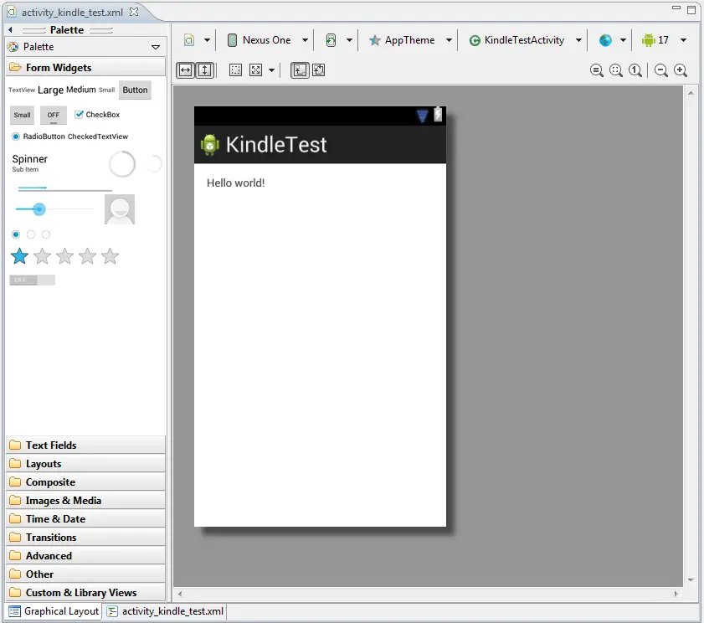
Task: Open the AppTheme dropdown arrow
Action: tap(449, 39)
